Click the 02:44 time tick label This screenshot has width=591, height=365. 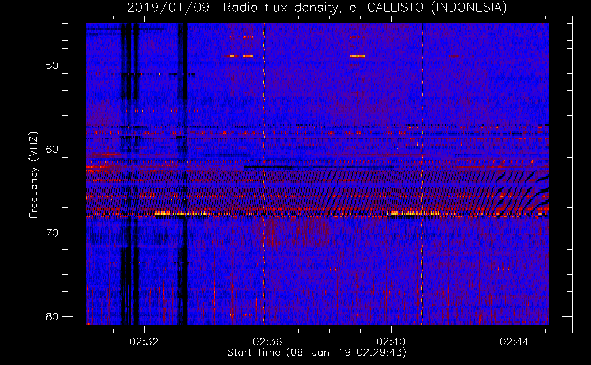[x=514, y=342]
